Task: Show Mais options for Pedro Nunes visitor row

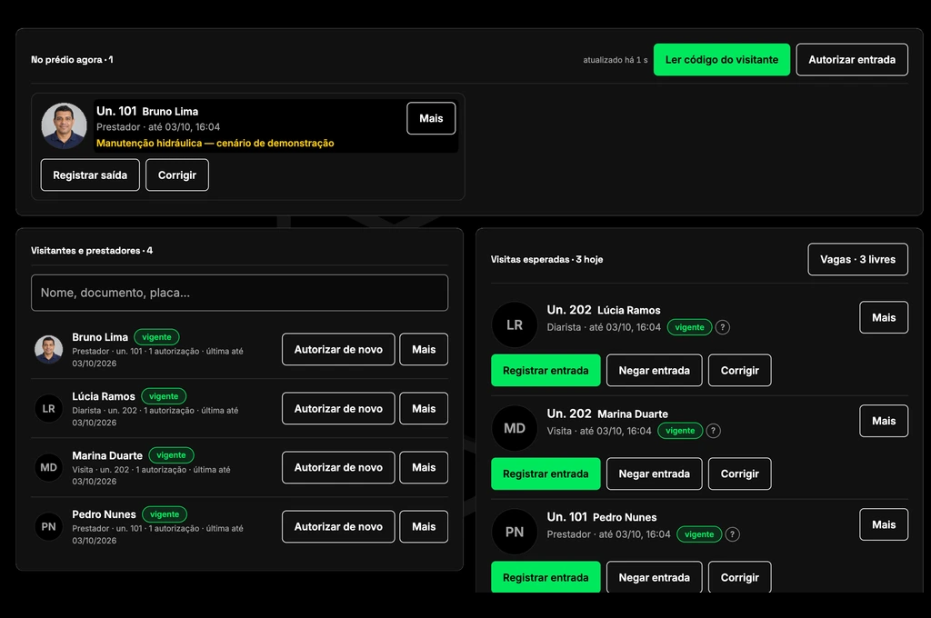Action: pos(424,526)
